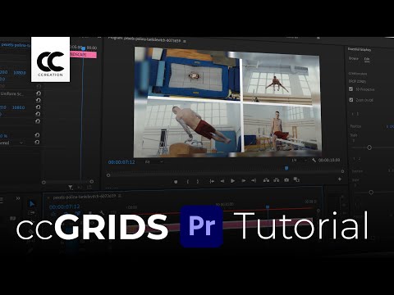Image resolution: width=394 pixels, height=295 pixels.
Task: Open Program Monitor settings wrench icon
Action: tap(314, 160)
